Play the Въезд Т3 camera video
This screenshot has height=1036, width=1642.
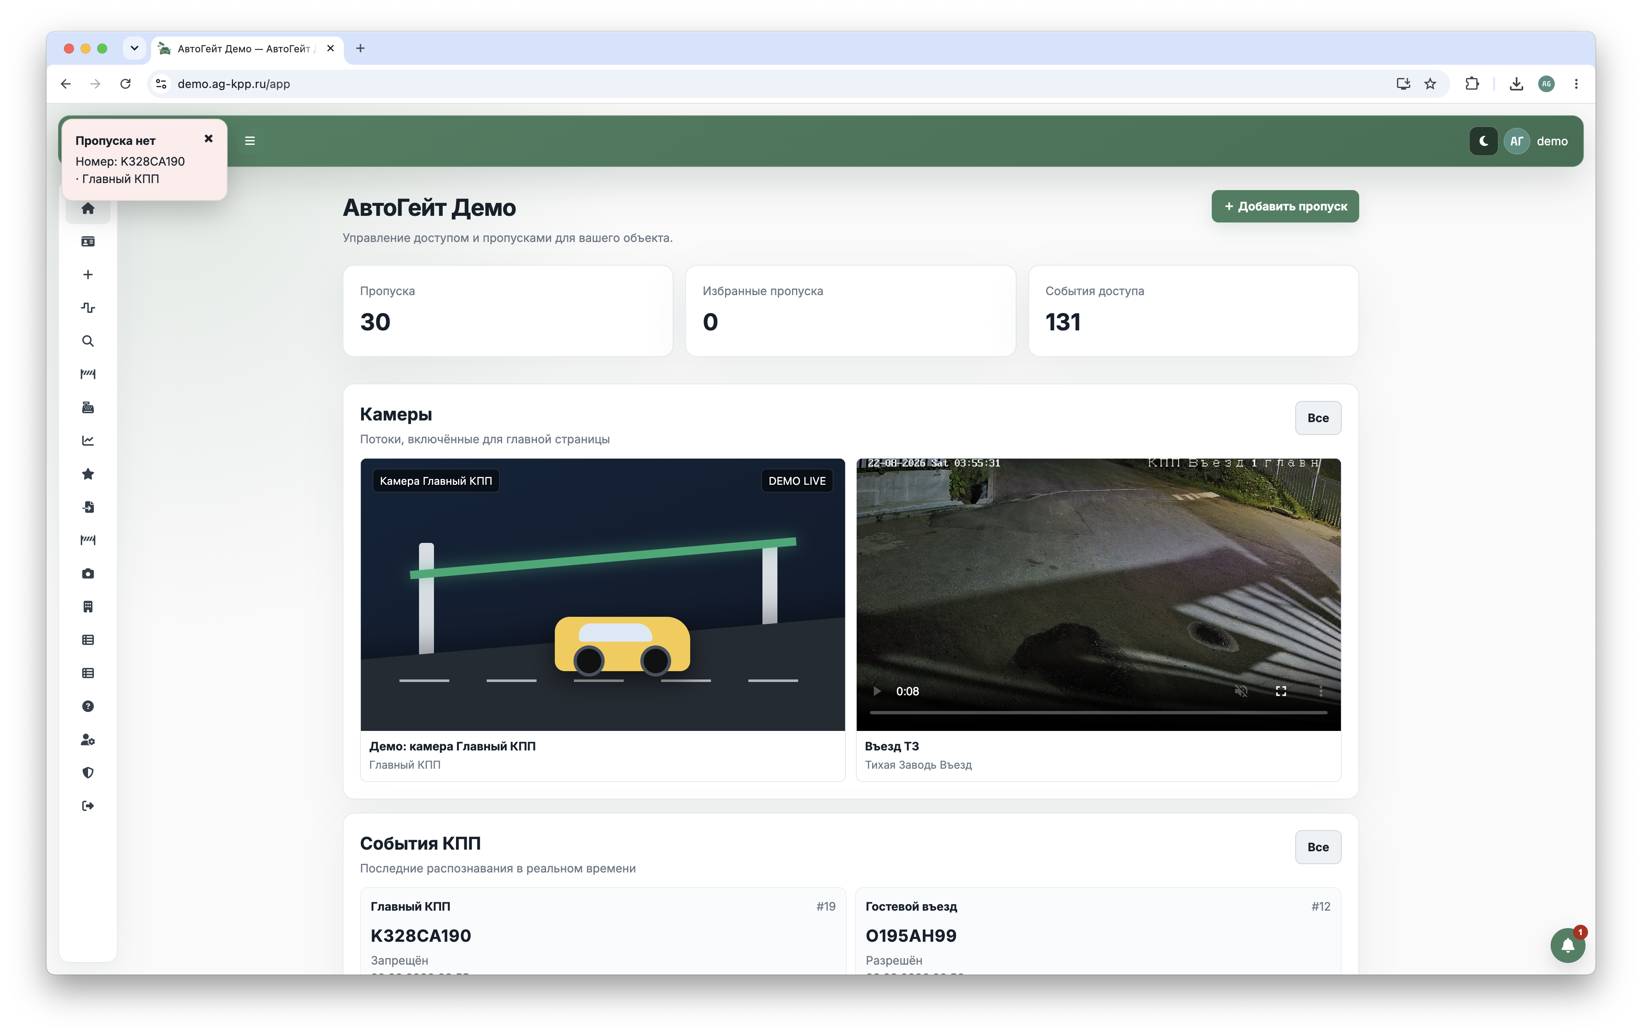[x=877, y=691]
